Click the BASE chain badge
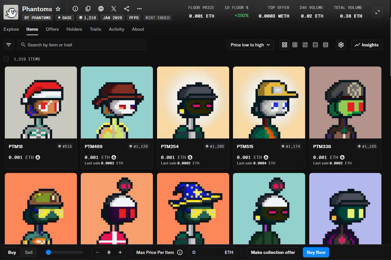 pyautogui.click(x=65, y=18)
